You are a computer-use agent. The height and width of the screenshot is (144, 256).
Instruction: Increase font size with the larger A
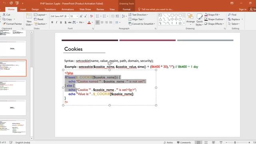click(81, 16)
